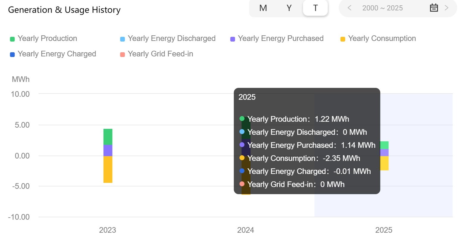Screen dimensions: 459x236
Task: Toggle Yearly Consumption legend entry
Action: point(382,39)
